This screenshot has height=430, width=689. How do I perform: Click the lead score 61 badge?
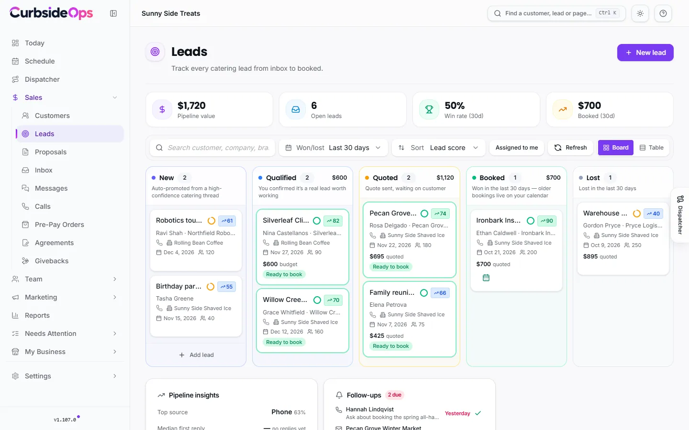(227, 221)
